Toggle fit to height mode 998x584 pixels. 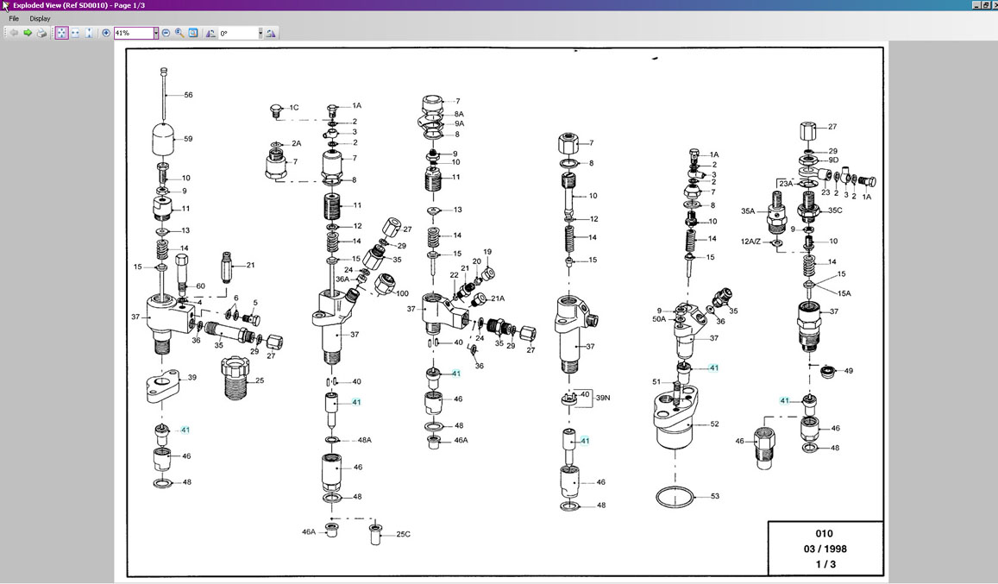89,33
